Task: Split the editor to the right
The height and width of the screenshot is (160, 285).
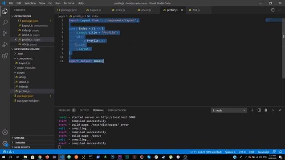Action: pos(273,10)
